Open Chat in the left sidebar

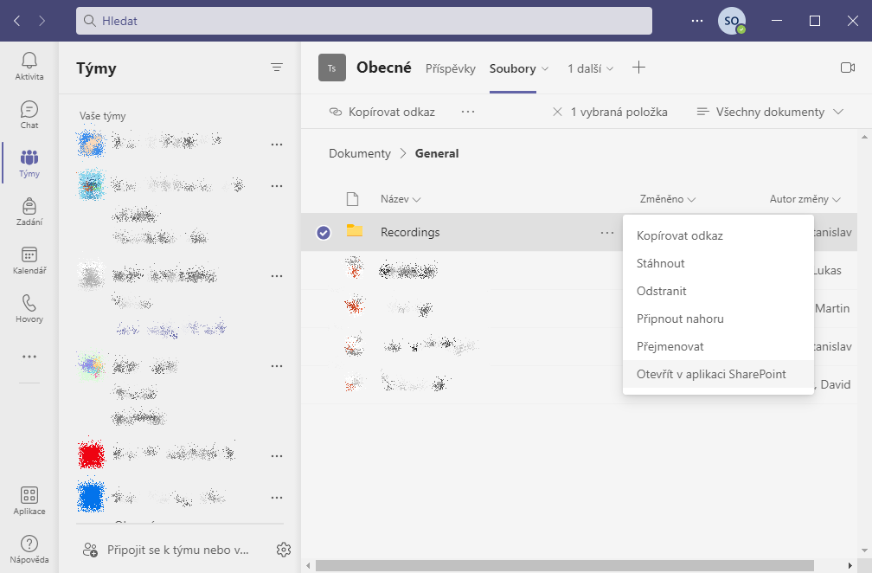(29, 114)
